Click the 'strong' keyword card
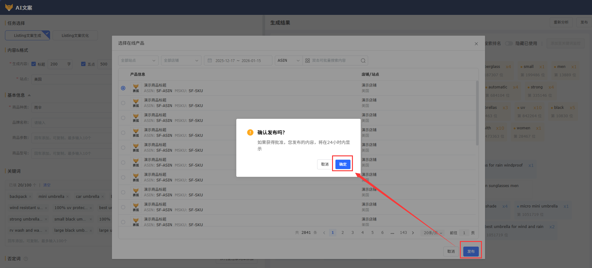Image resolution: width=592 pixels, height=268 pixels. point(540,91)
